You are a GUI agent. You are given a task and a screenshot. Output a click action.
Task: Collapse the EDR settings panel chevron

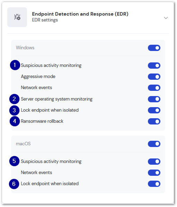166,18
